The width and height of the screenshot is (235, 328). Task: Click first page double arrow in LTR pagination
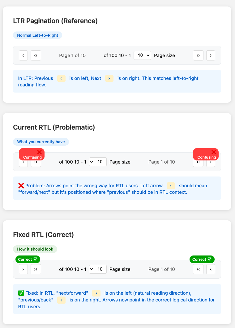36,56
